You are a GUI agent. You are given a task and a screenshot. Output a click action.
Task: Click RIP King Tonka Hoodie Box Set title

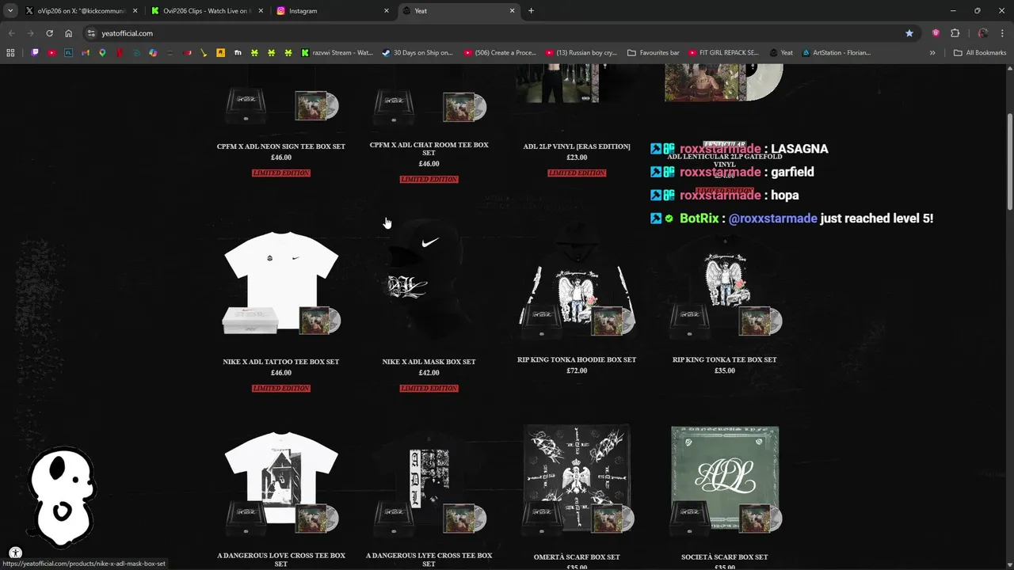pyautogui.click(x=577, y=359)
